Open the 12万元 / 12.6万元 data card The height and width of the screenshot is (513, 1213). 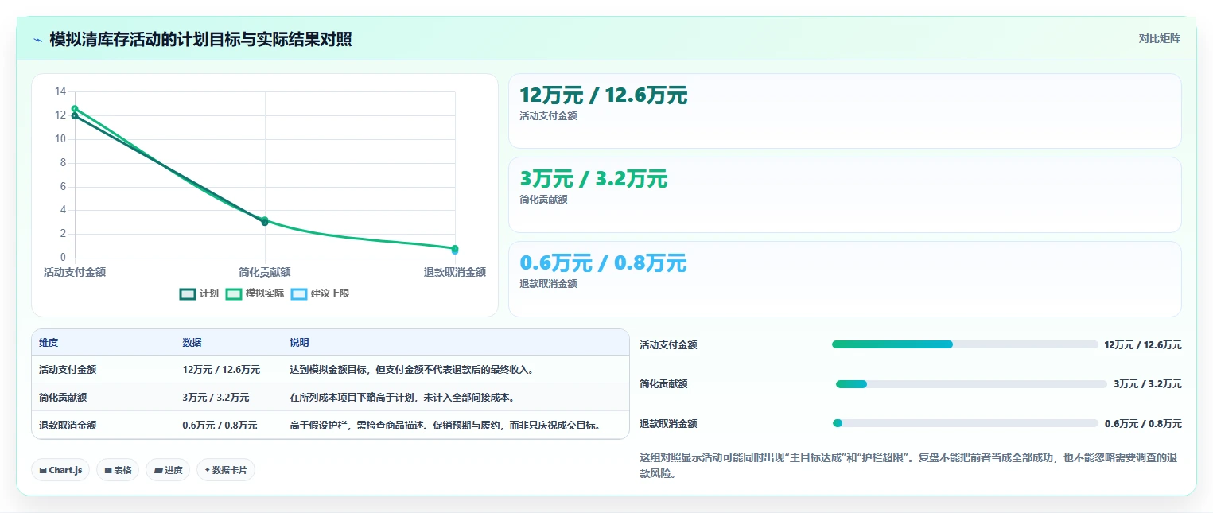845,111
